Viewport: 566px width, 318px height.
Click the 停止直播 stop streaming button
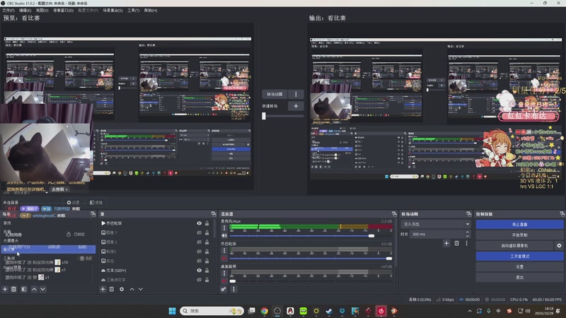pos(519,224)
